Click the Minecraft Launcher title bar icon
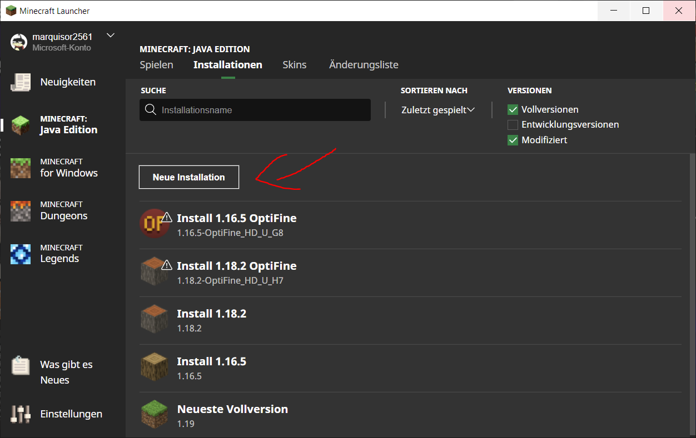The height and width of the screenshot is (438, 696). click(x=11, y=11)
